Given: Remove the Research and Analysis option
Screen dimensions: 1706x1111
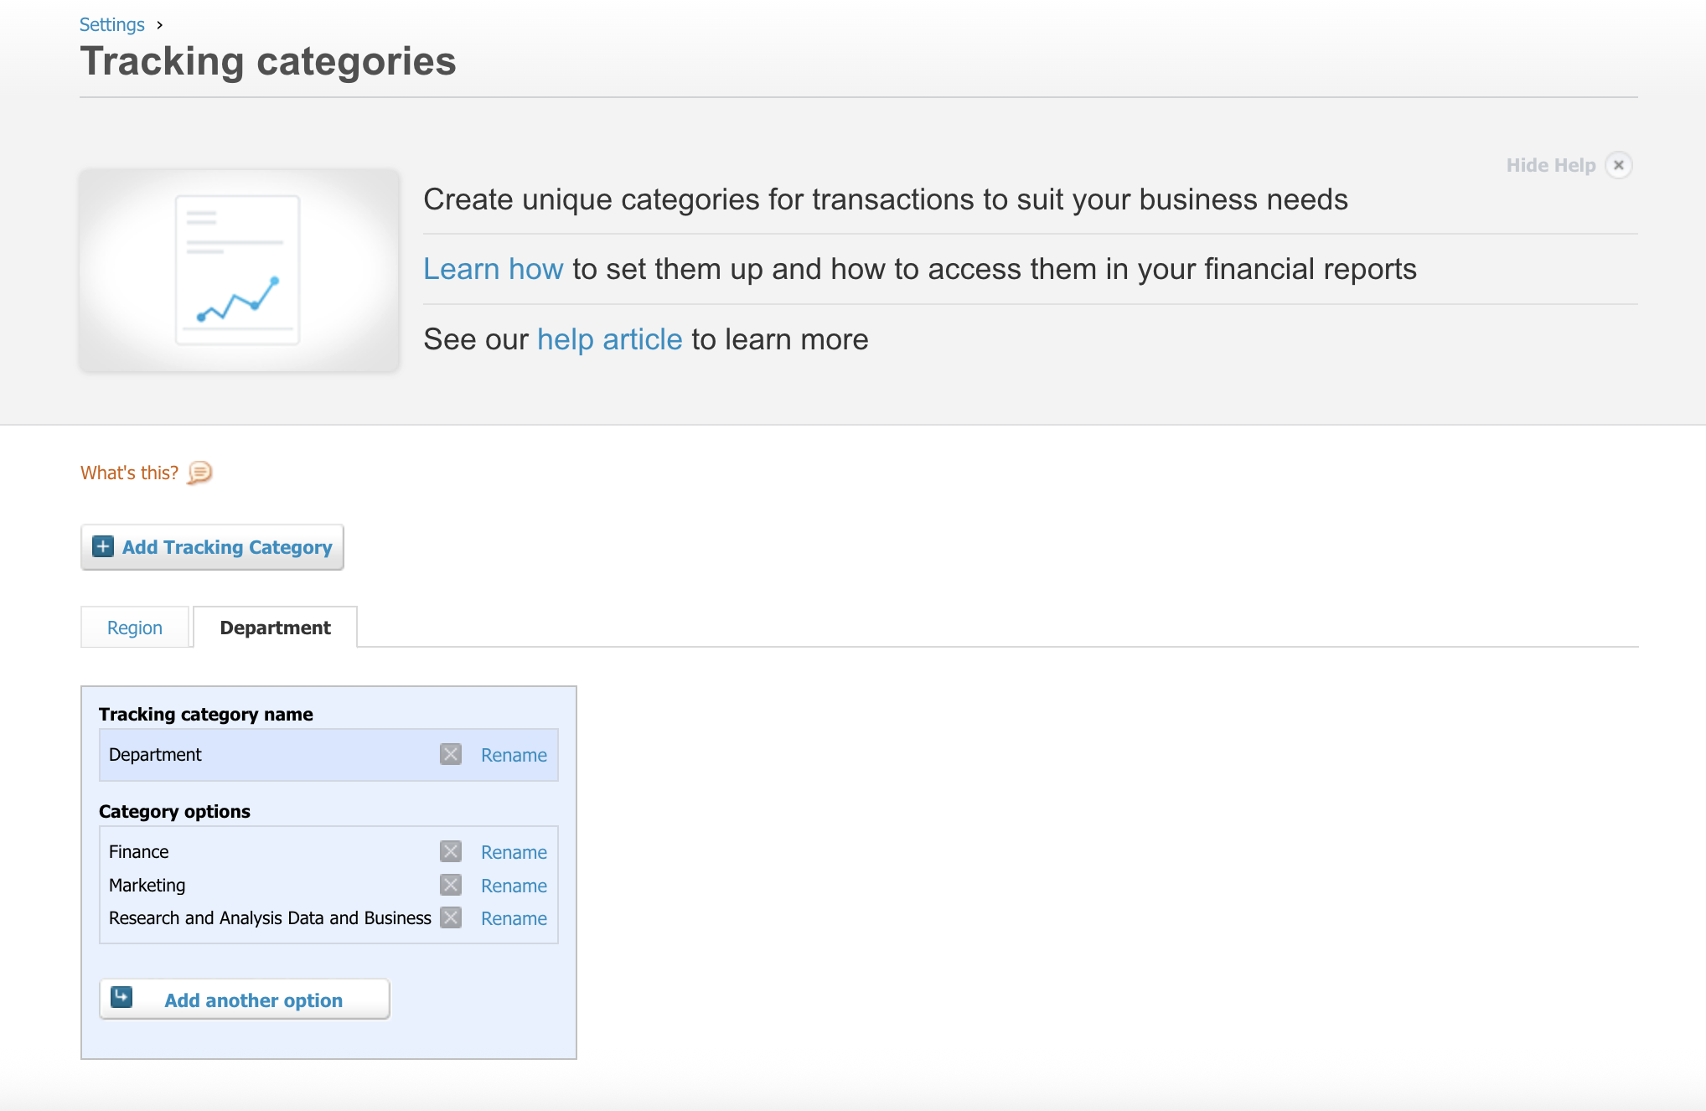Looking at the screenshot, I should coord(451,917).
